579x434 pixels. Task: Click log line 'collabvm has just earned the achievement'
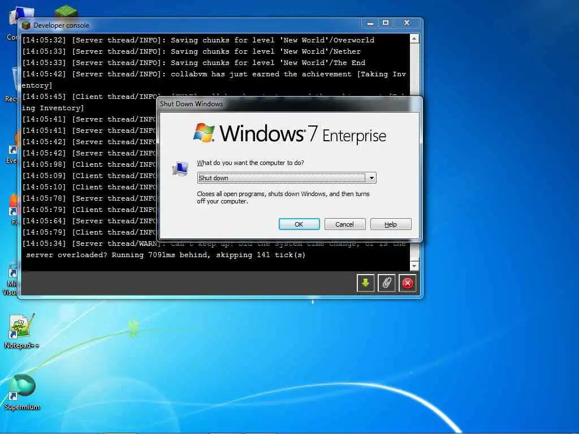261,74
